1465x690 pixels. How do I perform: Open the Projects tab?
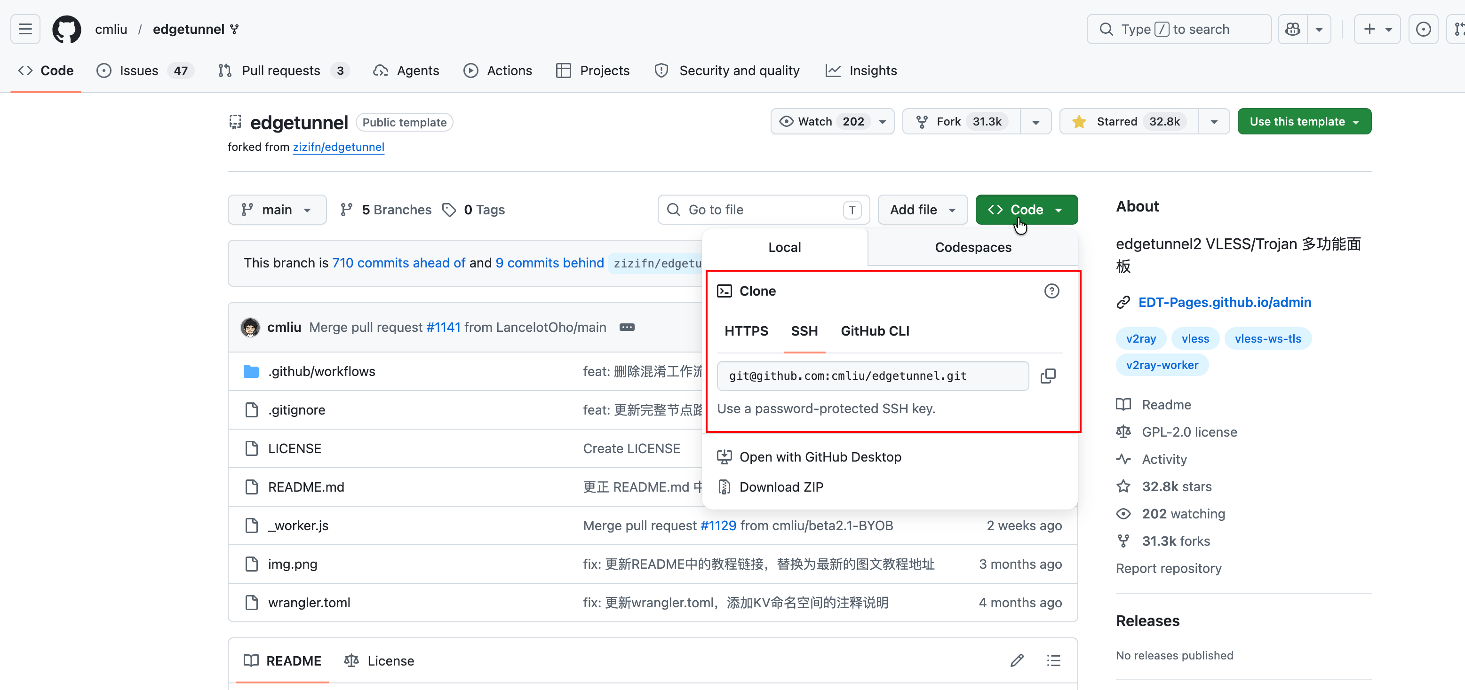593,71
